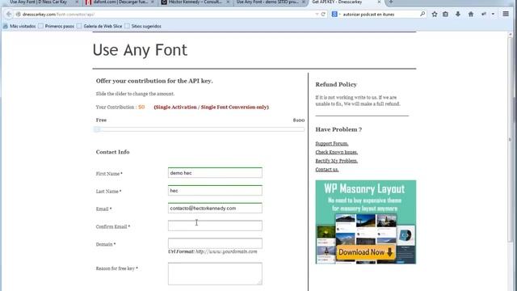Focus the Confirm Email field
This screenshot has width=517, height=291.
point(215,226)
